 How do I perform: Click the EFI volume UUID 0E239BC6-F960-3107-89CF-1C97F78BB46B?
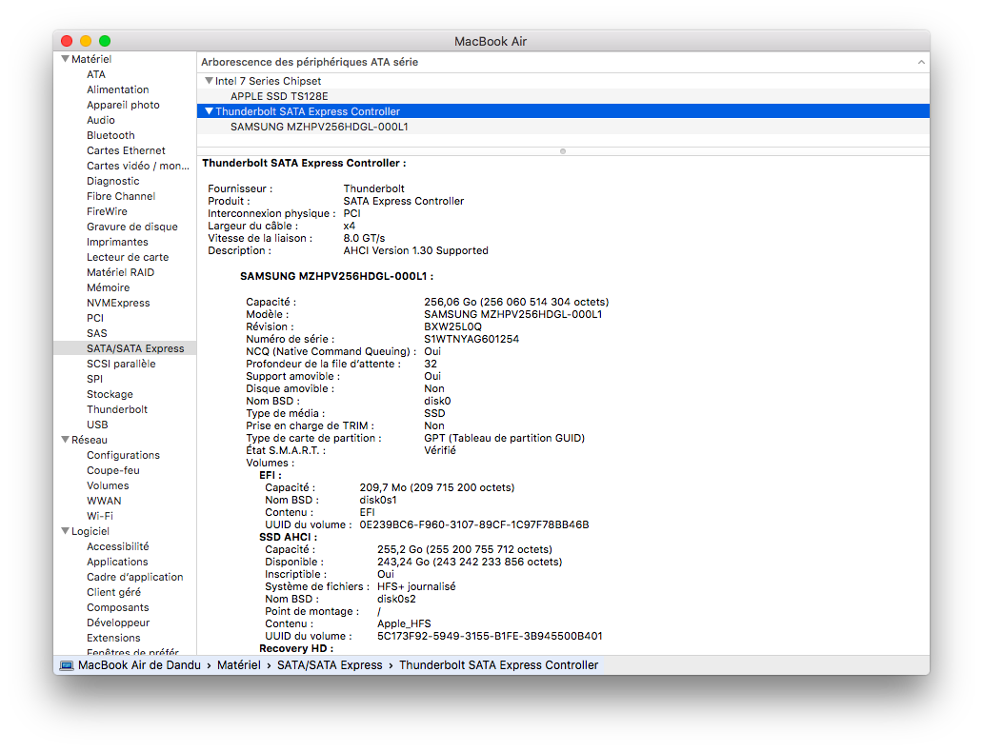474,524
